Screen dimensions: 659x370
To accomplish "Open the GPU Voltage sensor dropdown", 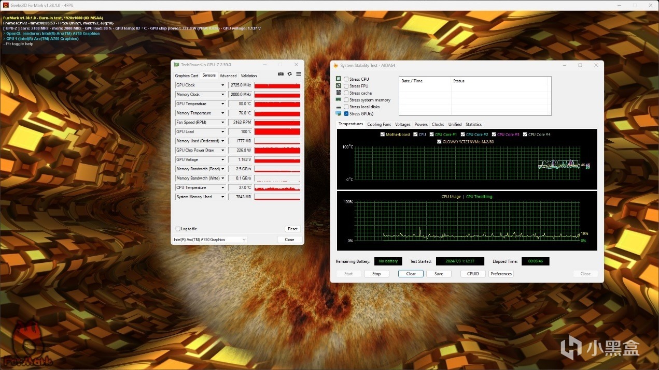I will tap(223, 160).
